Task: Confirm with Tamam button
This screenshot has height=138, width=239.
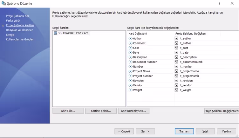Action: [184, 131]
